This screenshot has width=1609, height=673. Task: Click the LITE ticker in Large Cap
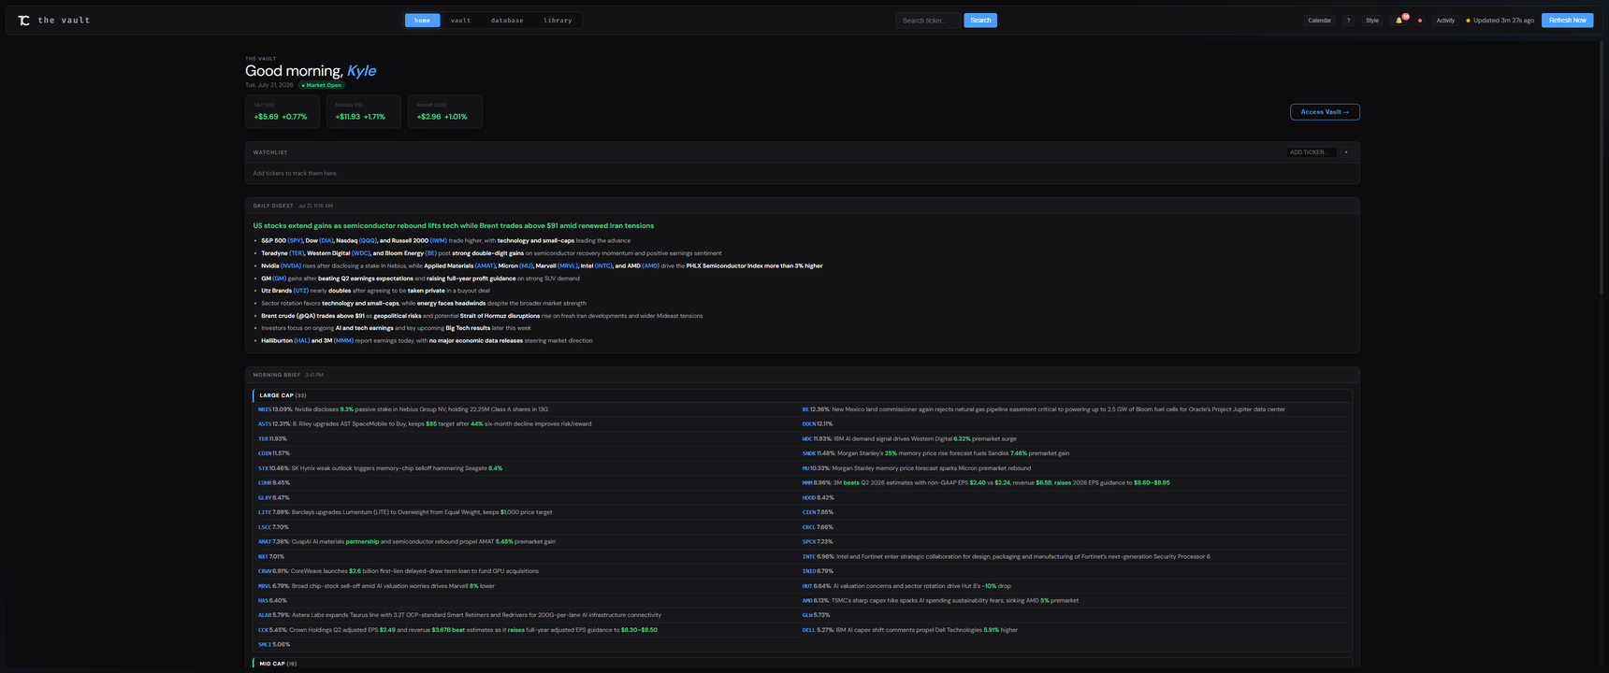(265, 512)
